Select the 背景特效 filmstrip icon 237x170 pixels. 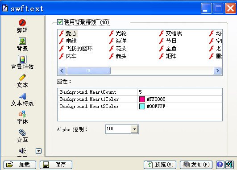click(x=22, y=59)
